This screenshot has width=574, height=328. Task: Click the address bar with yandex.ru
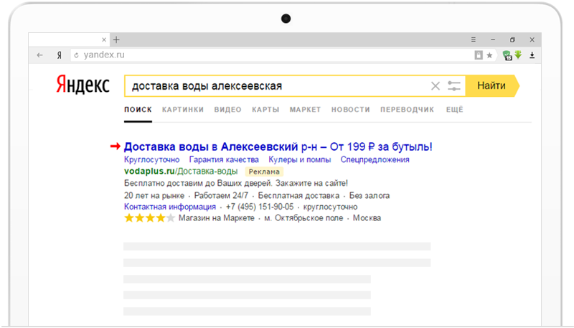point(271,55)
